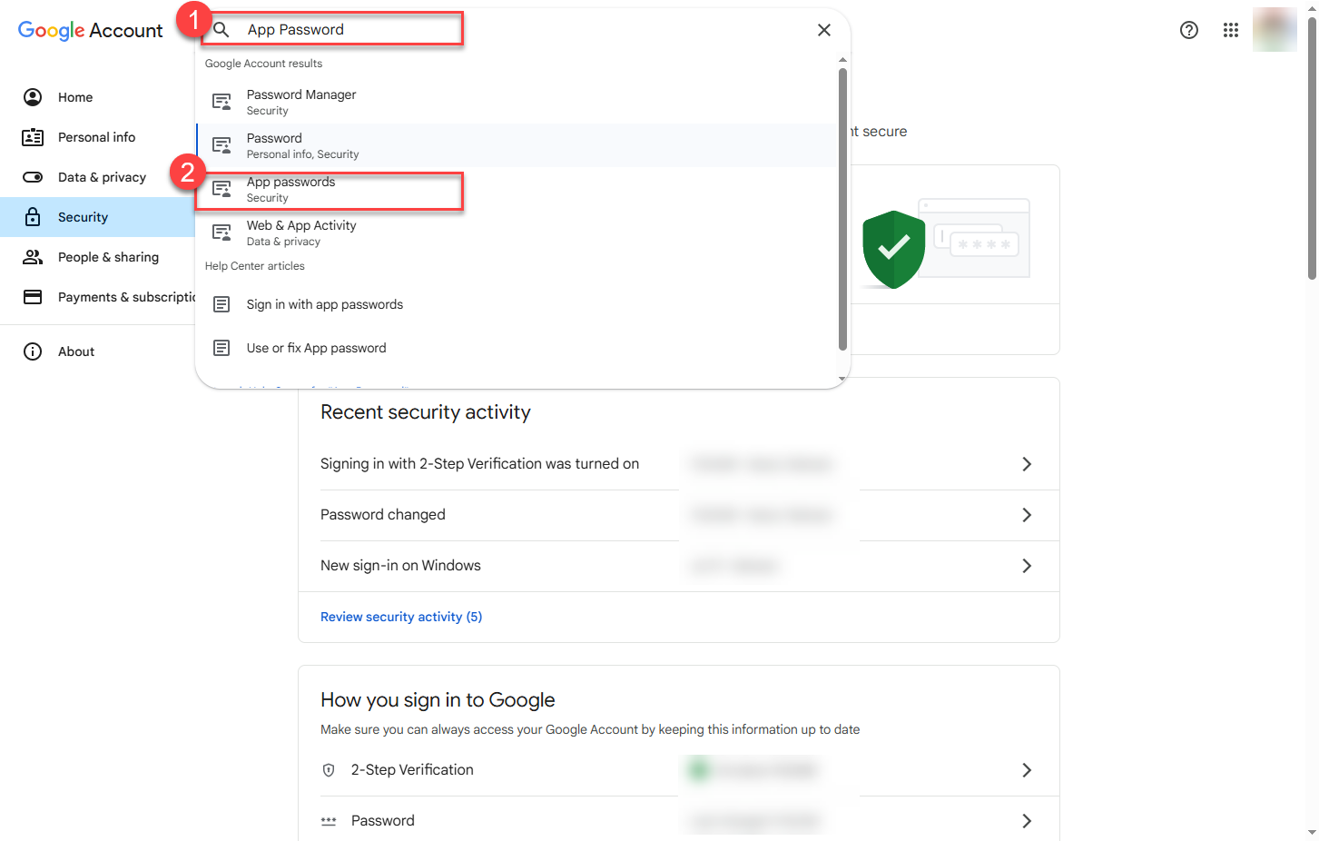
Task: Click Review security activity (5) link
Action: point(401,617)
